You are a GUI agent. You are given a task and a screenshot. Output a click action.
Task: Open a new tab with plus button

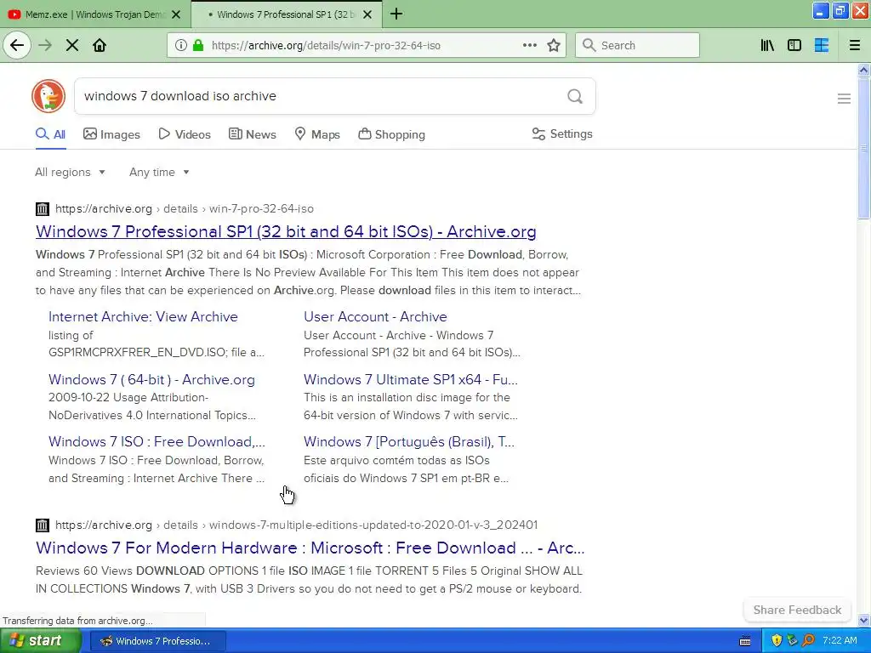coord(396,14)
